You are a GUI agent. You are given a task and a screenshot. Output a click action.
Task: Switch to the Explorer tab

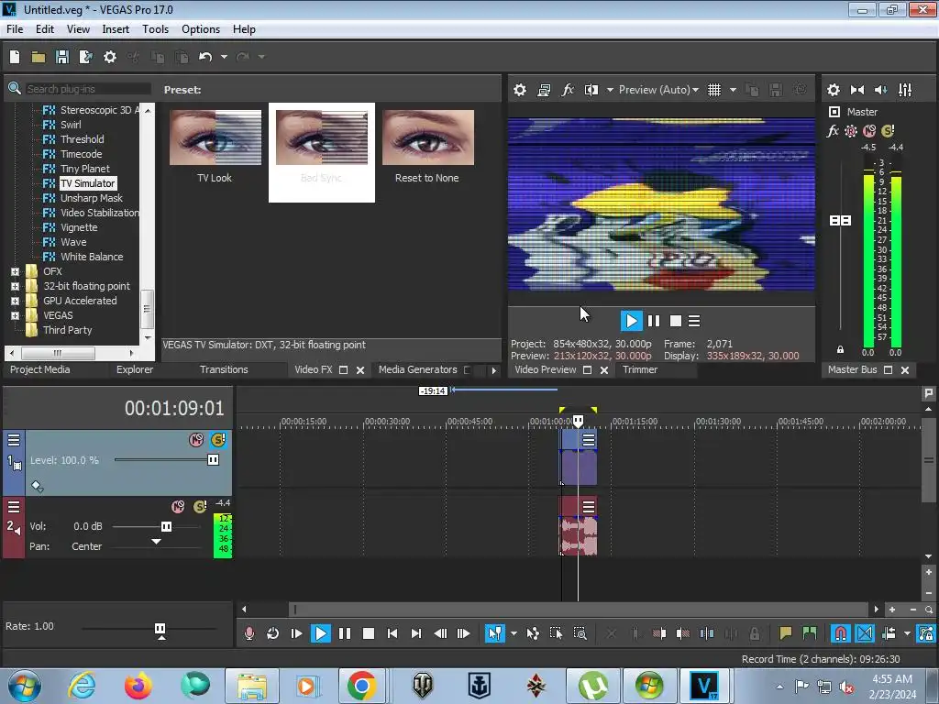point(134,370)
